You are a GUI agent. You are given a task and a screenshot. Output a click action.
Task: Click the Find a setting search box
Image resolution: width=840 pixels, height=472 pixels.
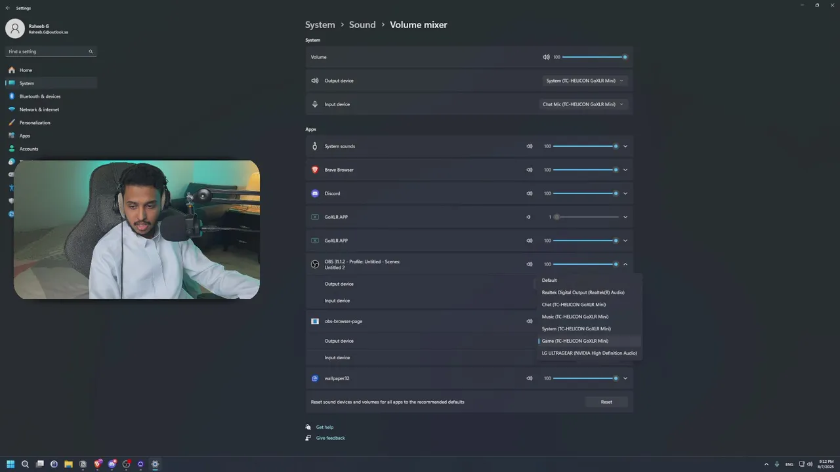coord(51,51)
